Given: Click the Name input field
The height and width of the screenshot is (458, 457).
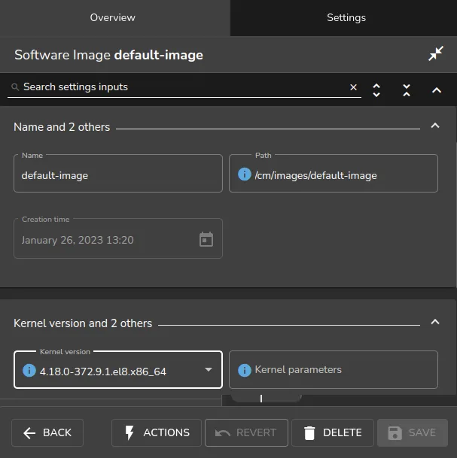Looking at the screenshot, I should (118, 174).
